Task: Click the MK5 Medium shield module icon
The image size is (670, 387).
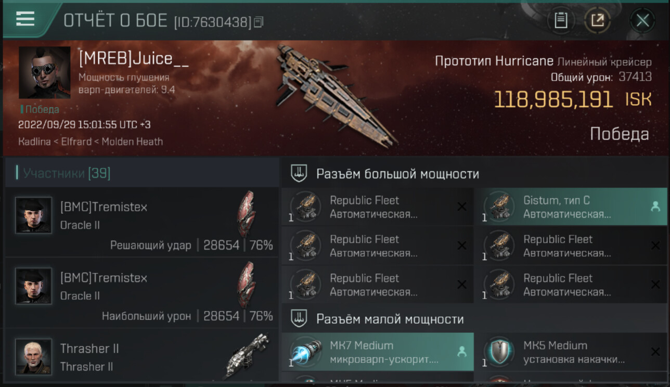Action: (x=499, y=352)
